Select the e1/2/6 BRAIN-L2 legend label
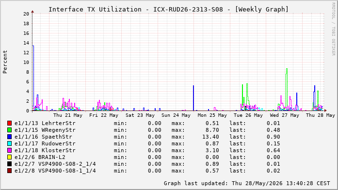The image size is (338, 190). click(x=40, y=157)
